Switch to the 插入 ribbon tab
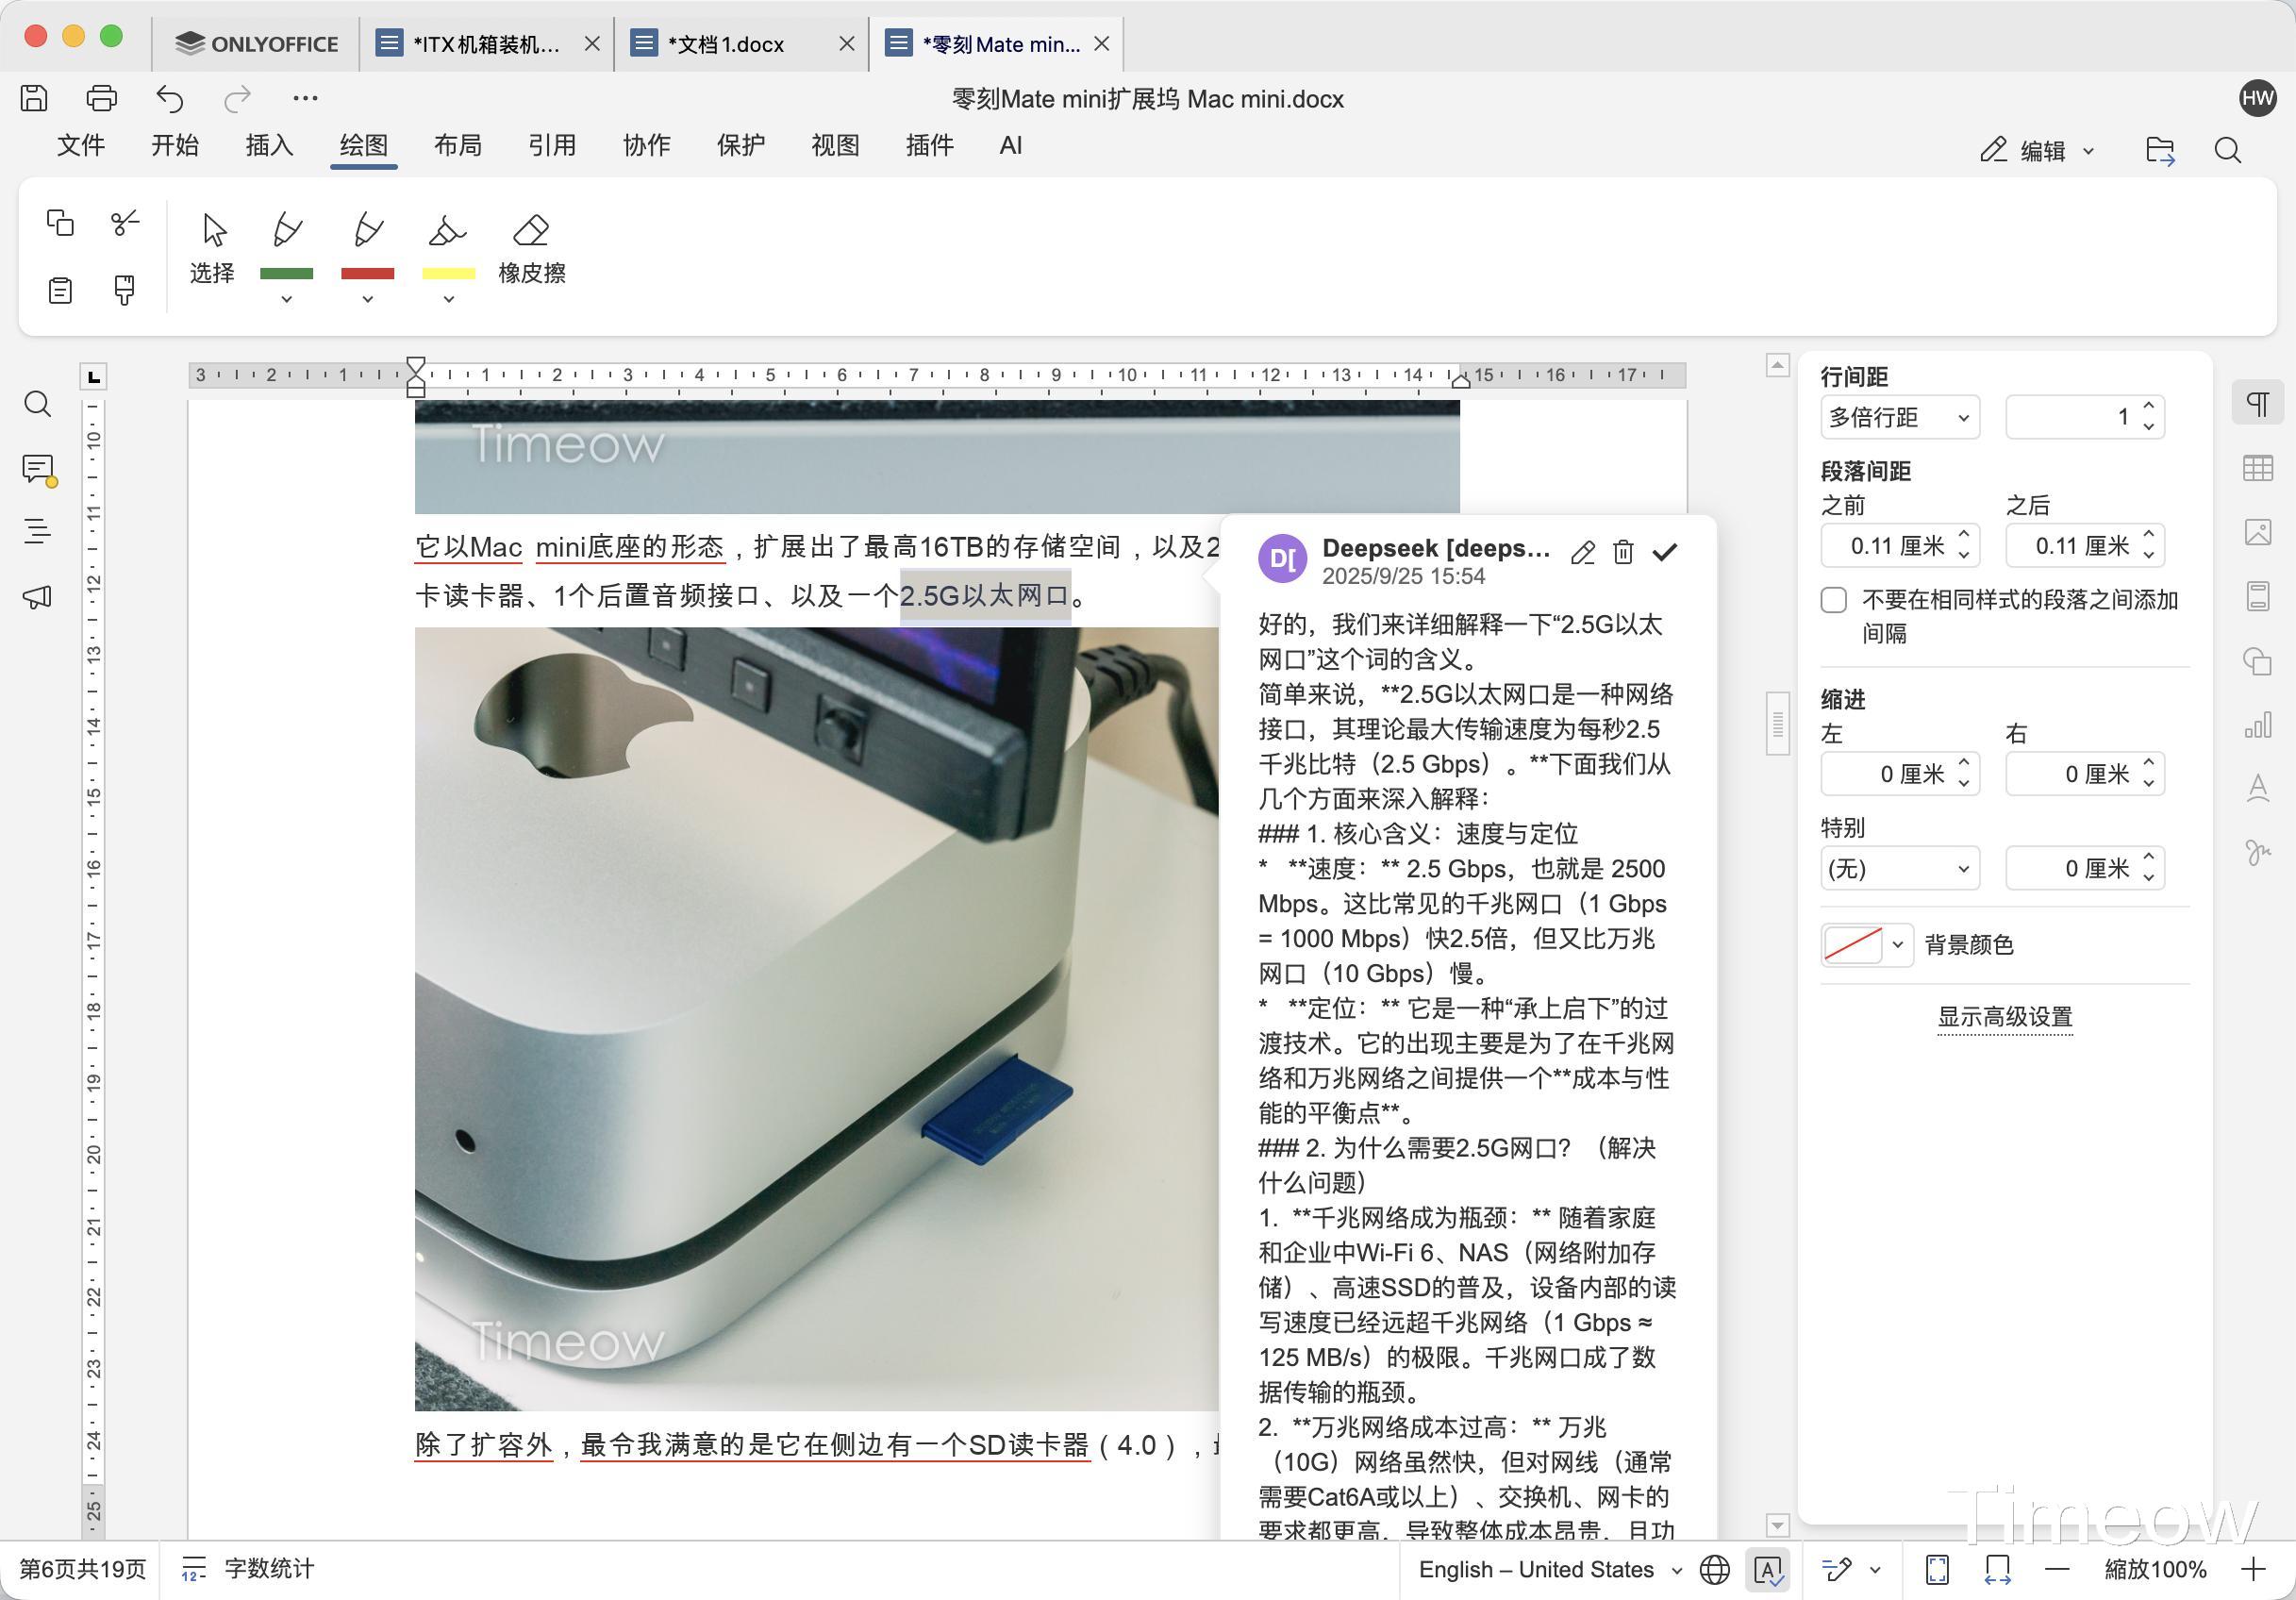 269,146
